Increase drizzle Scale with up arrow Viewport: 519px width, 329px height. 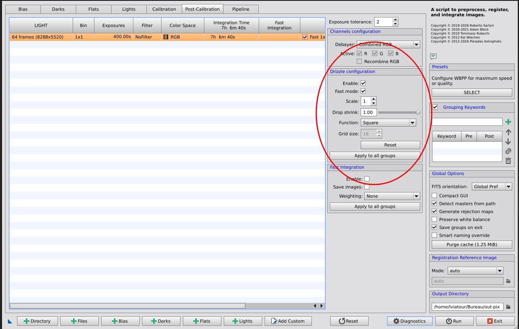pos(373,99)
